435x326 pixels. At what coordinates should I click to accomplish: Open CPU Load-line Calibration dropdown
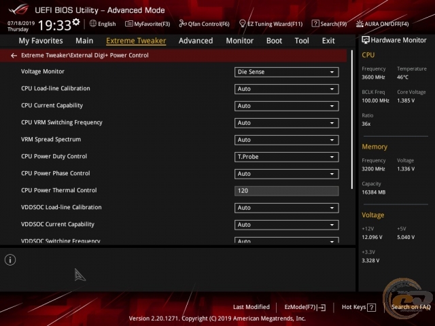287,89
